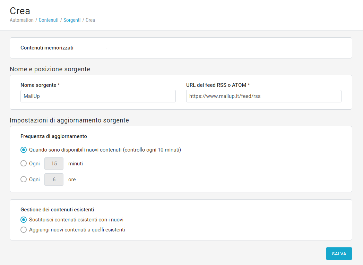Click the 'Nome sorgente *' field label
The height and width of the screenshot is (265, 363).
(40, 85)
